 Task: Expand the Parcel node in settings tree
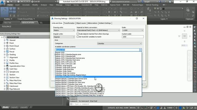[5, 52]
